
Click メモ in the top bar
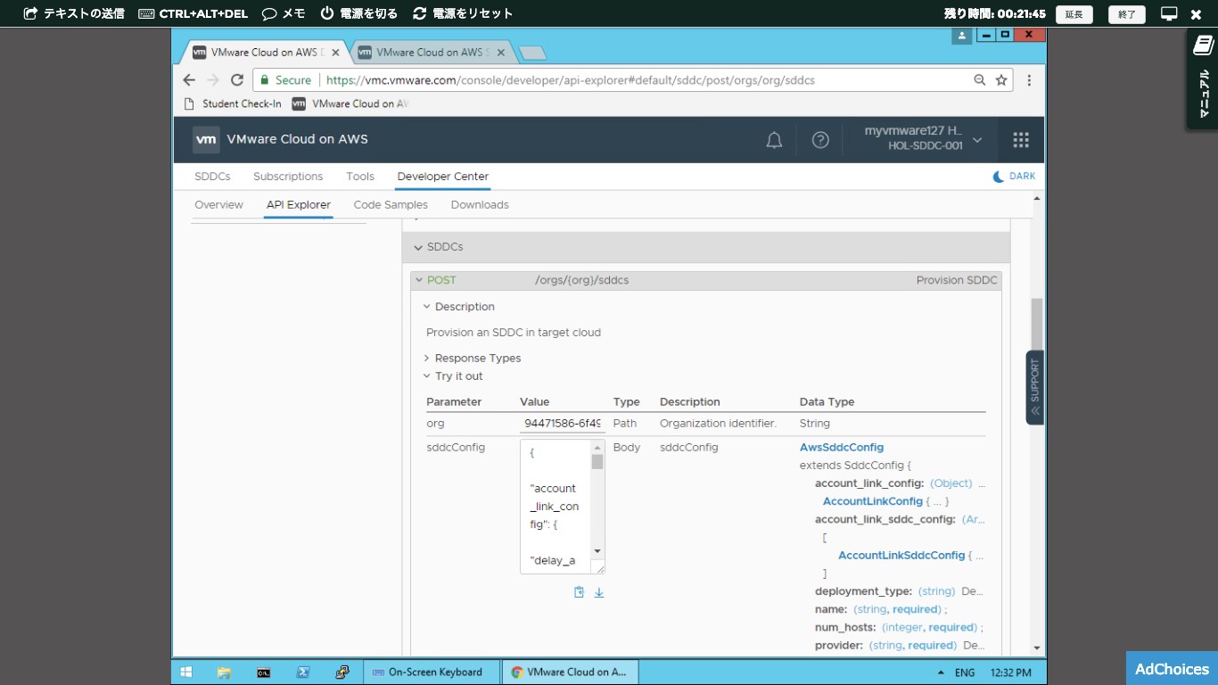click(x=284, y=13)
